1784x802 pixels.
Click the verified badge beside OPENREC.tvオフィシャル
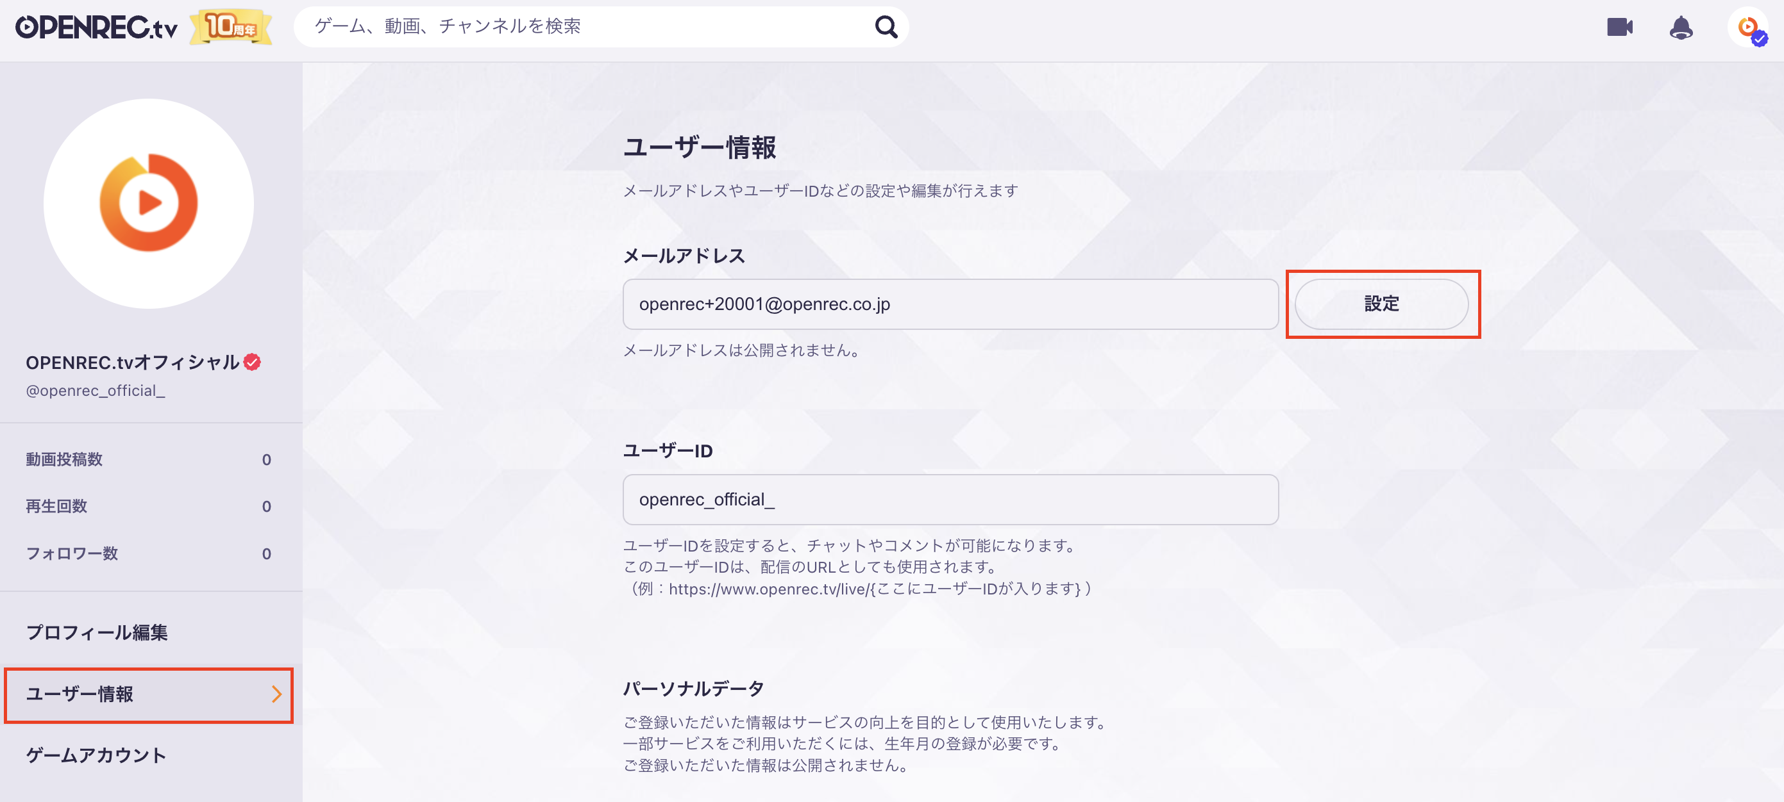tap(252, 362)
